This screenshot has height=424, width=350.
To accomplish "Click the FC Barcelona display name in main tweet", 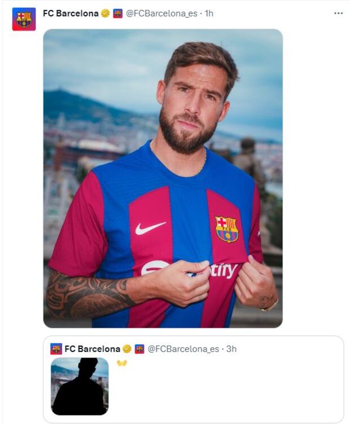I will tap(71, 14).
